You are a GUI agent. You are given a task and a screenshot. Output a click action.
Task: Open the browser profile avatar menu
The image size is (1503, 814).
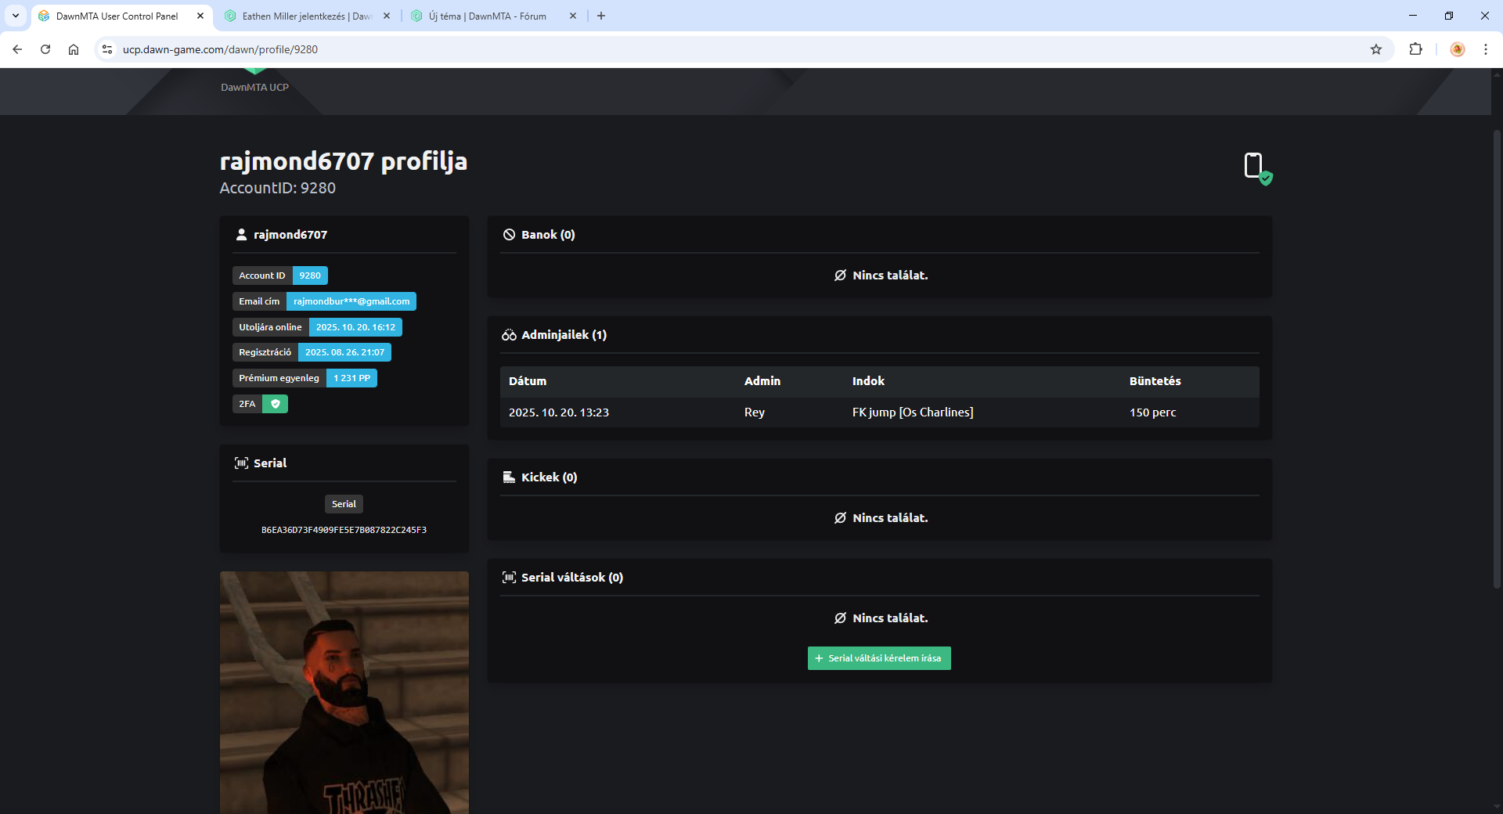coord(1457,49)
